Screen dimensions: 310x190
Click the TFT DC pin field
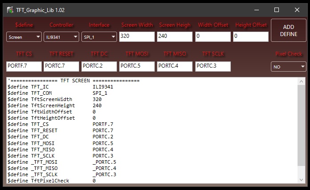(x=99, y=66)
